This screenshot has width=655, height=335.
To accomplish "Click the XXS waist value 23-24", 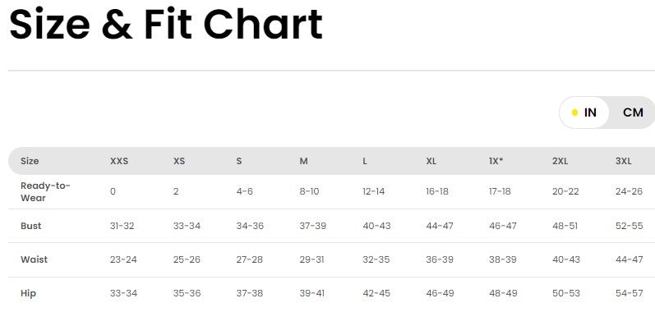I will 123,259.
